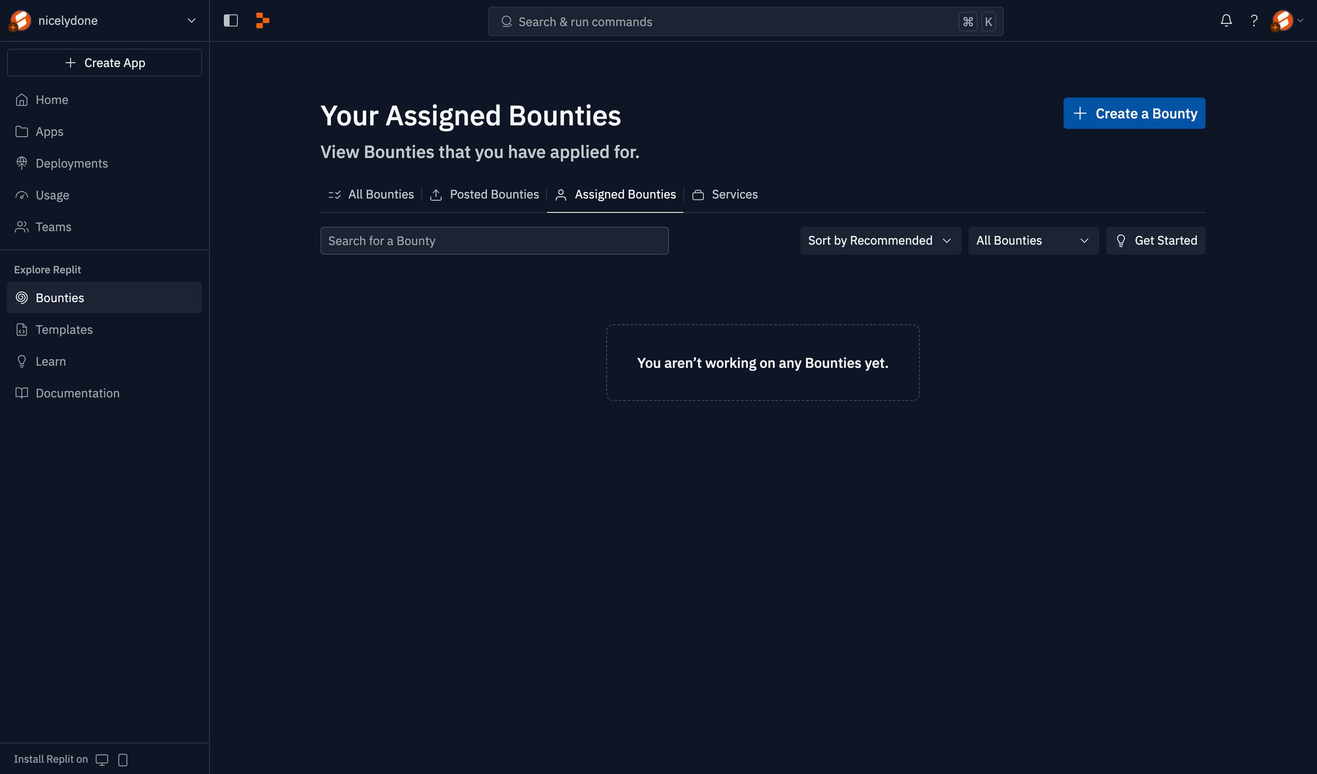
Task: Click the Create a Bounty button
Action: [1134, 113]
